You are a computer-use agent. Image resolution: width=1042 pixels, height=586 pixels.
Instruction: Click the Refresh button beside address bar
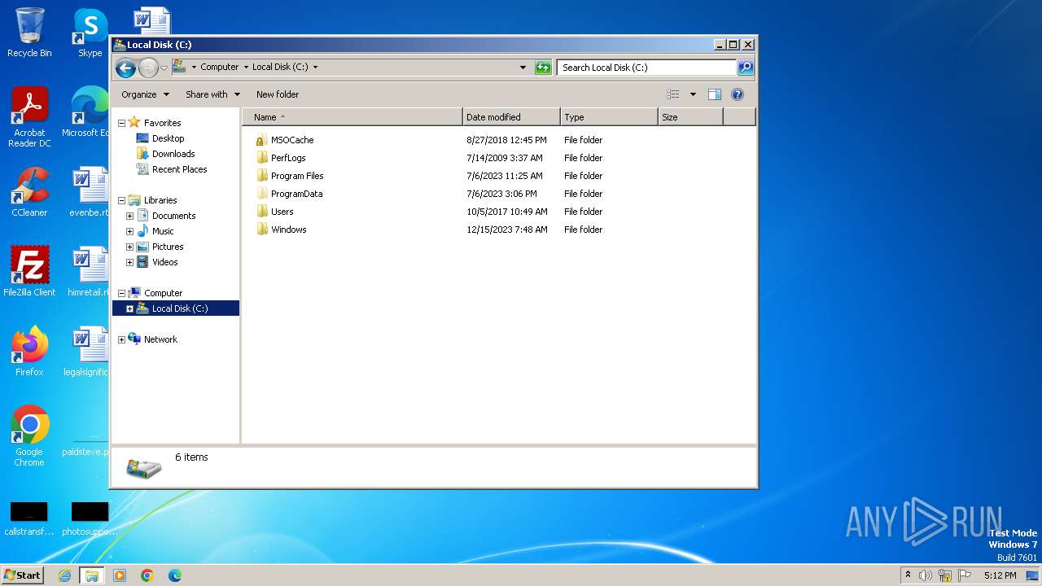[543, 68]
